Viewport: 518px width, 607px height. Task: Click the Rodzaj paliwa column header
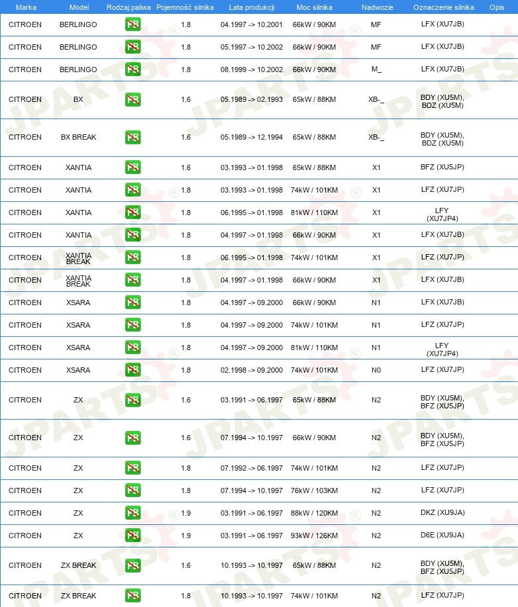129,7
